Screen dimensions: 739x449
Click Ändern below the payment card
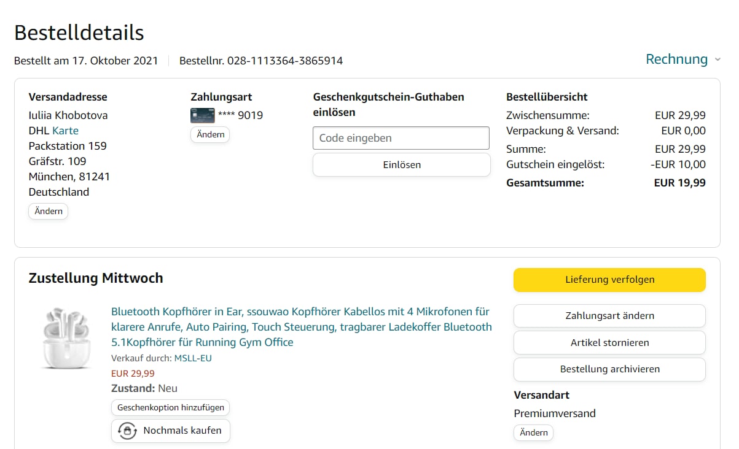(x=210, y=134)
